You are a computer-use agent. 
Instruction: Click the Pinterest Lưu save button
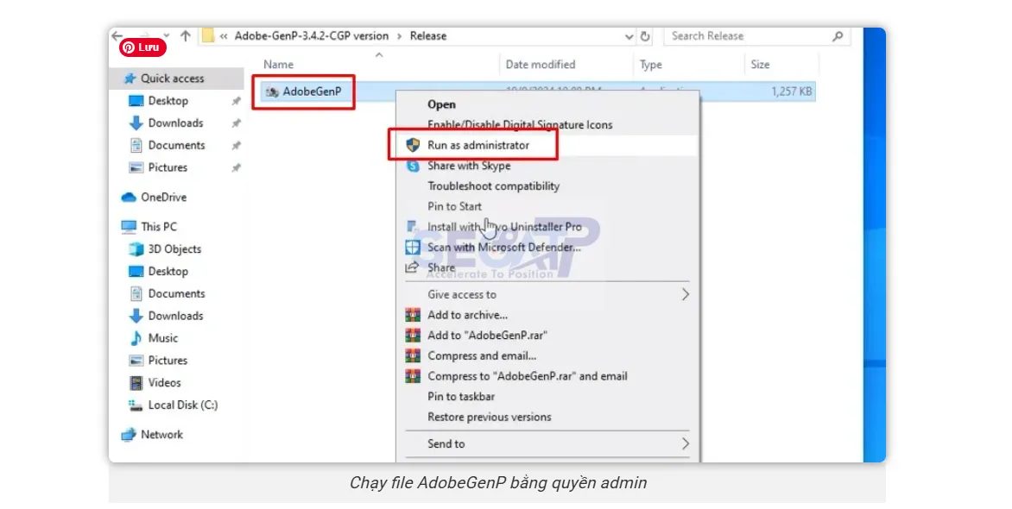point(142,47)
